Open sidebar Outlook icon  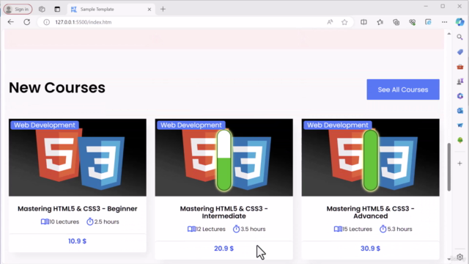(460, 111)
